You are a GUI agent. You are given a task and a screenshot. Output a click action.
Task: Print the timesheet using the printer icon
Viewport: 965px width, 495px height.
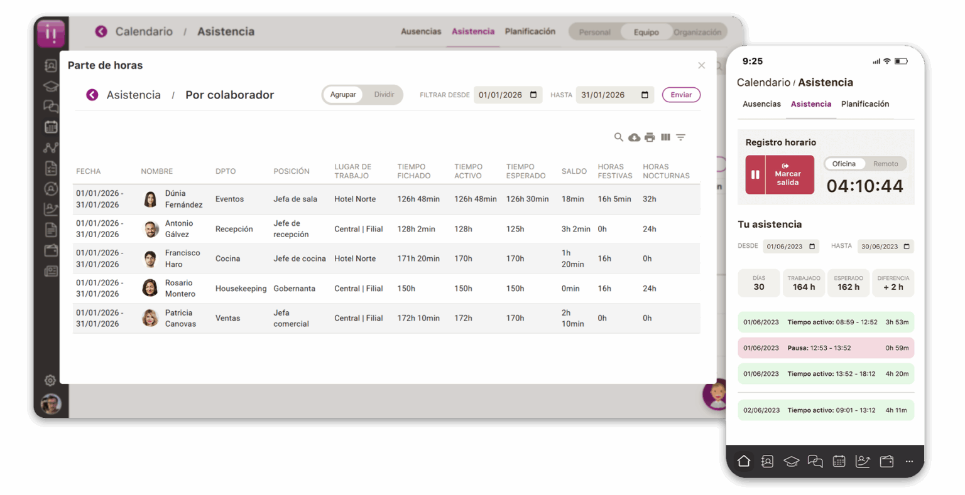[x=650, y=137]
